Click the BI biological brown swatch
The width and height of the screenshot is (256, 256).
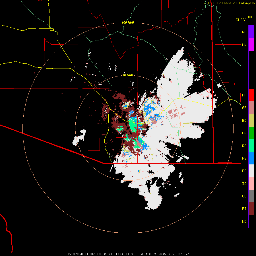pyautogui.click(x=251, y=209)
